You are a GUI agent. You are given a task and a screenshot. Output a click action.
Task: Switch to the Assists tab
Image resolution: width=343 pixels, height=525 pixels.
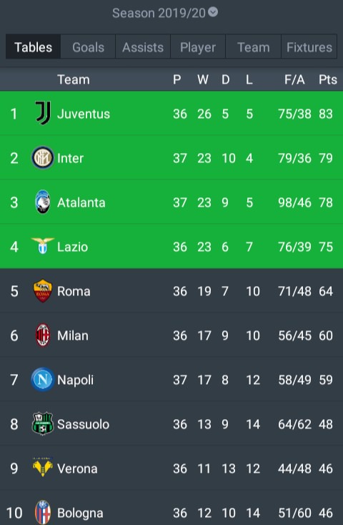pyautogui.click(x=143, y=47)
